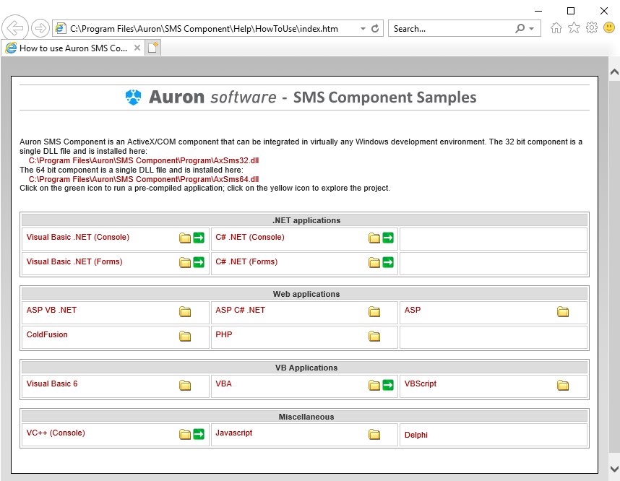The width and height of the screenshot is (620, 481).
Task: Open the search provider dropdown arrow
Action: [533, 29]
